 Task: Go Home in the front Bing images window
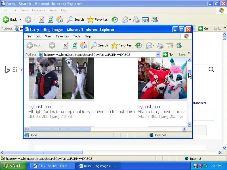pyautogui.click(x=83, y=45)
